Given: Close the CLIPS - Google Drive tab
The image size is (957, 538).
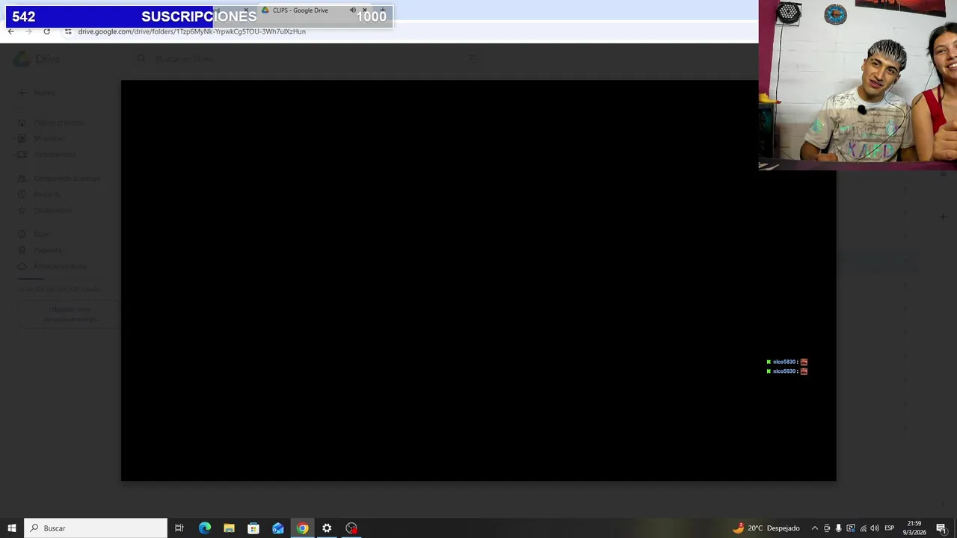Looking at the screenshot, I should (365, 10).
